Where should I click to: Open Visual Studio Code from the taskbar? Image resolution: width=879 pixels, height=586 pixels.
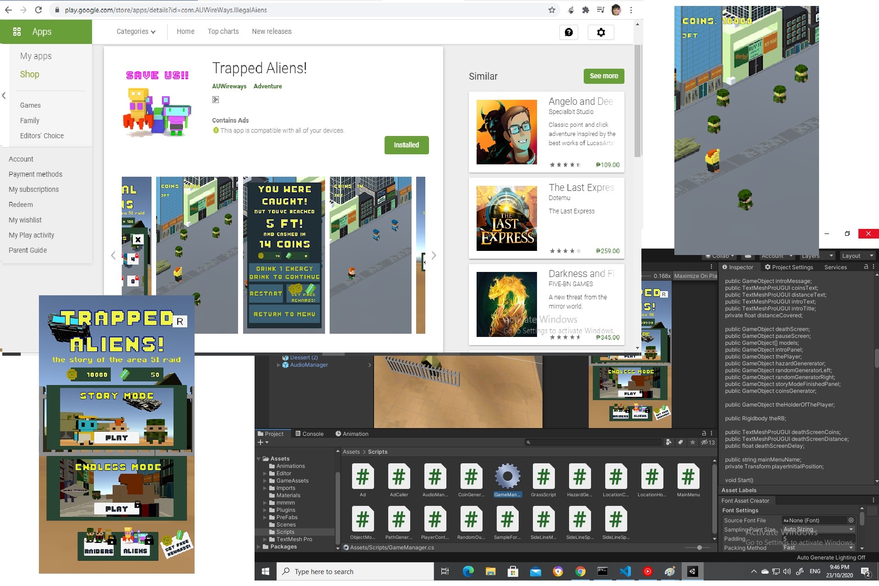coord(625,571)
